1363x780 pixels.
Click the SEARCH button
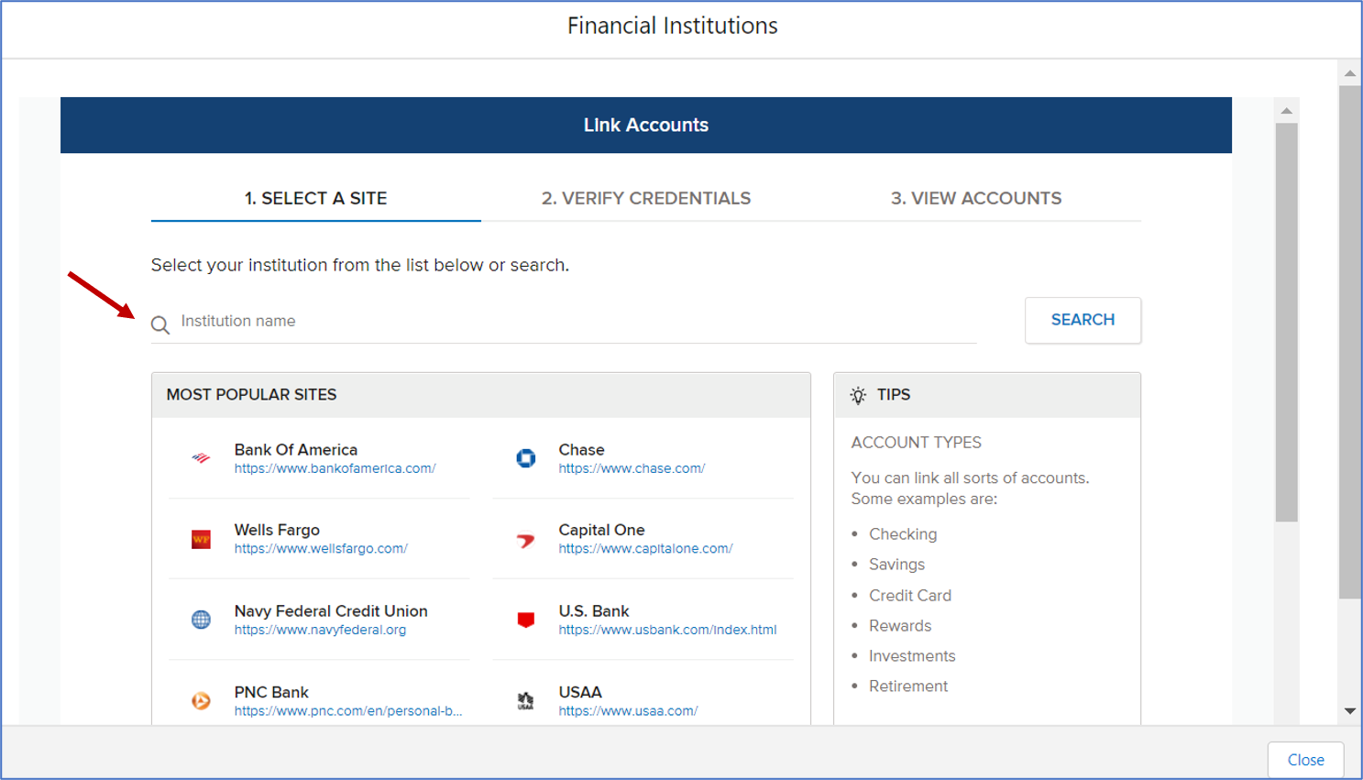coord(1083,320)
